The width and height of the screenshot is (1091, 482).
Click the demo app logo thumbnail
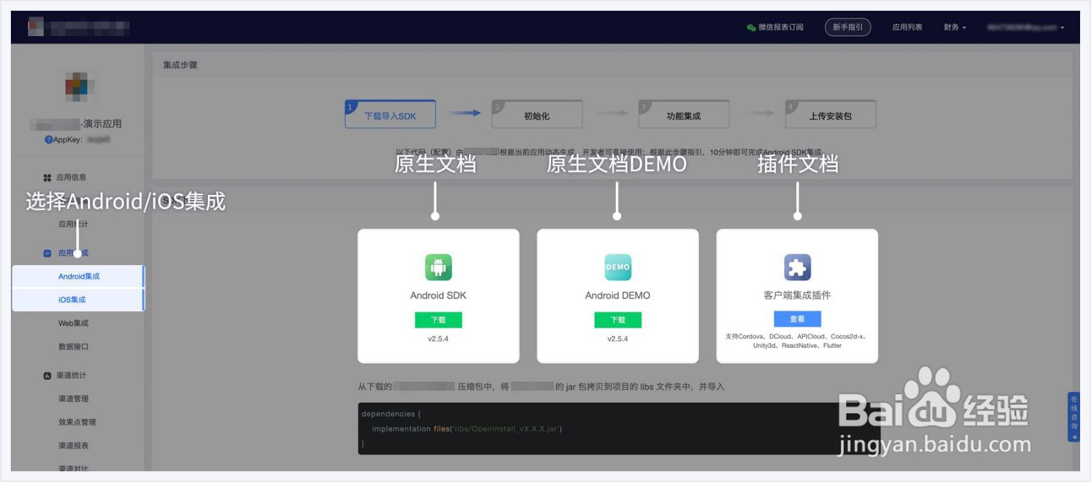(x=77, y=87)
